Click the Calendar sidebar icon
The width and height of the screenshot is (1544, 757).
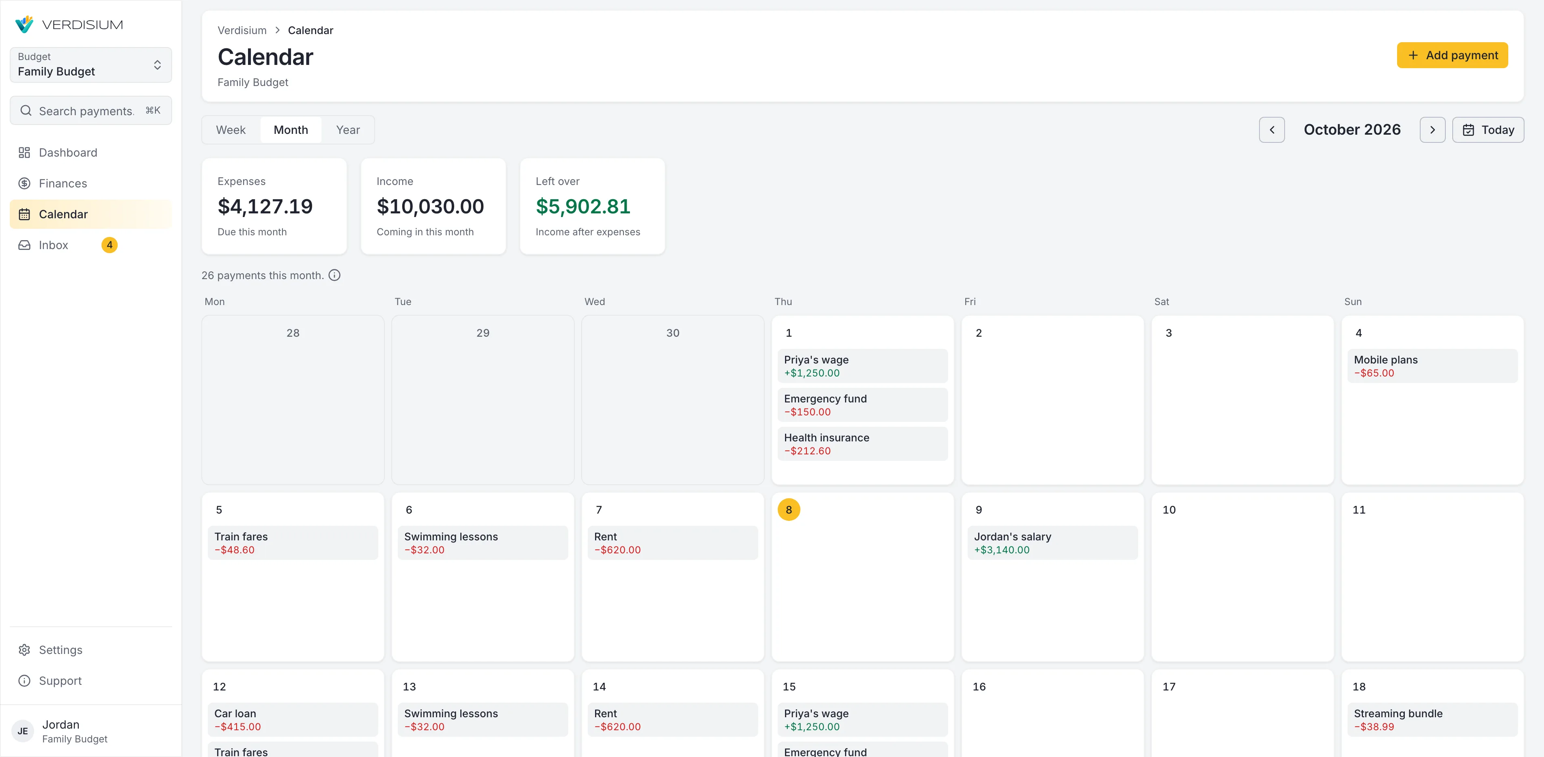pyautogui.click(x=25, y=215)
